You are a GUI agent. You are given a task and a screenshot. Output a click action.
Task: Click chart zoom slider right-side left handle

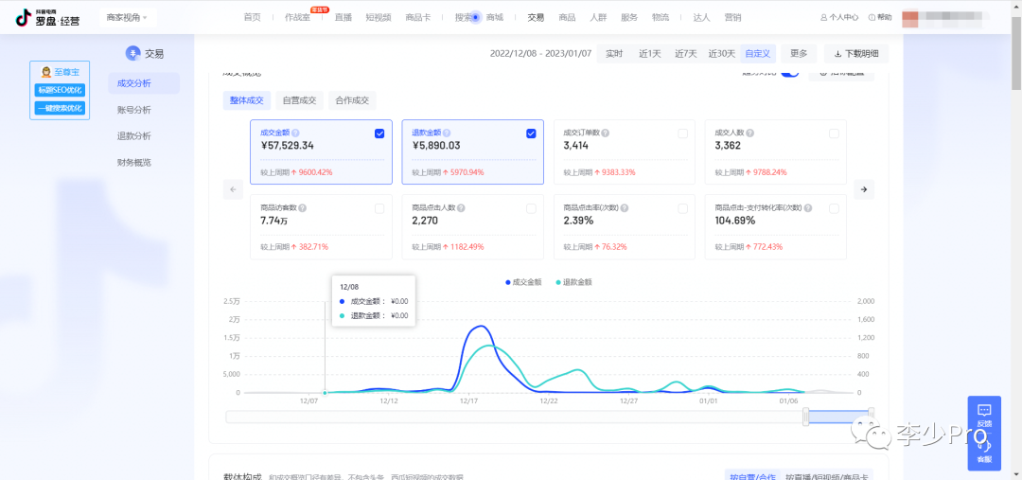tap(806, 417)
